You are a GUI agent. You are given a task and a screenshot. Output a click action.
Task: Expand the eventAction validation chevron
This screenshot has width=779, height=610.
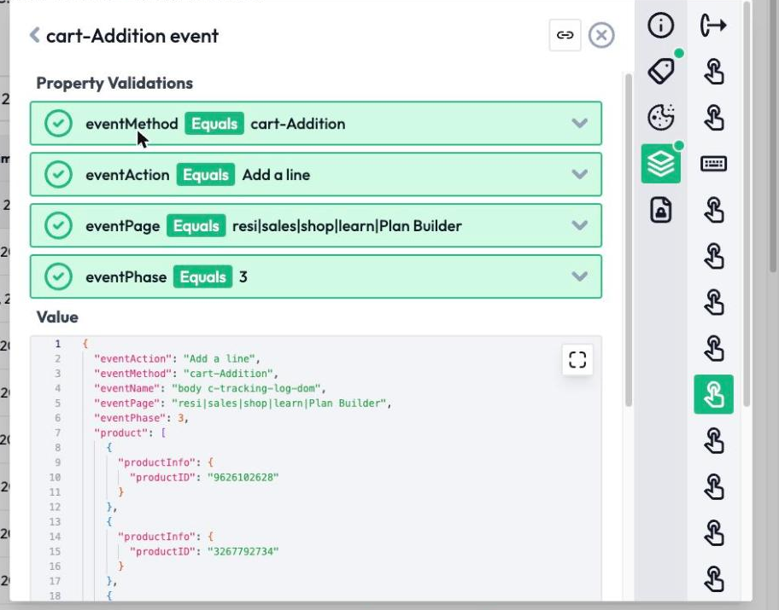(x=580, y=174)
